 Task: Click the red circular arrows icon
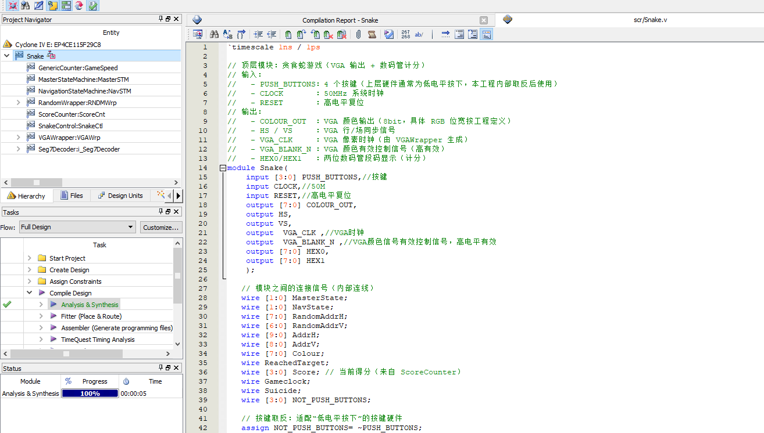click(x=79, y=6)
